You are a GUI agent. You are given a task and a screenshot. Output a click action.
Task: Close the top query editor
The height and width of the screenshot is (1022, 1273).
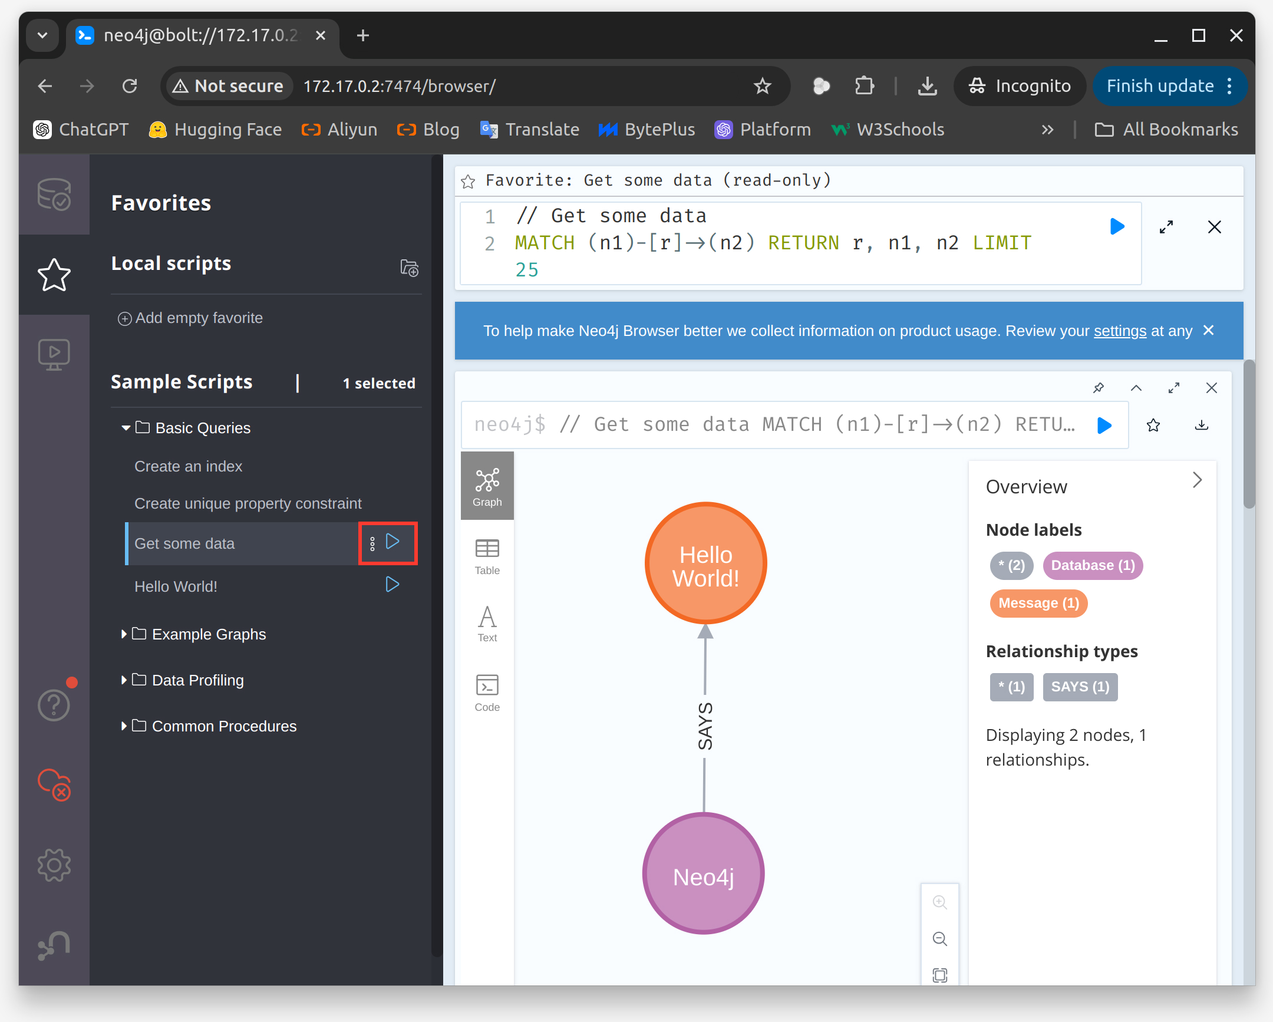pyautogui.click(x=1214, y=227)
